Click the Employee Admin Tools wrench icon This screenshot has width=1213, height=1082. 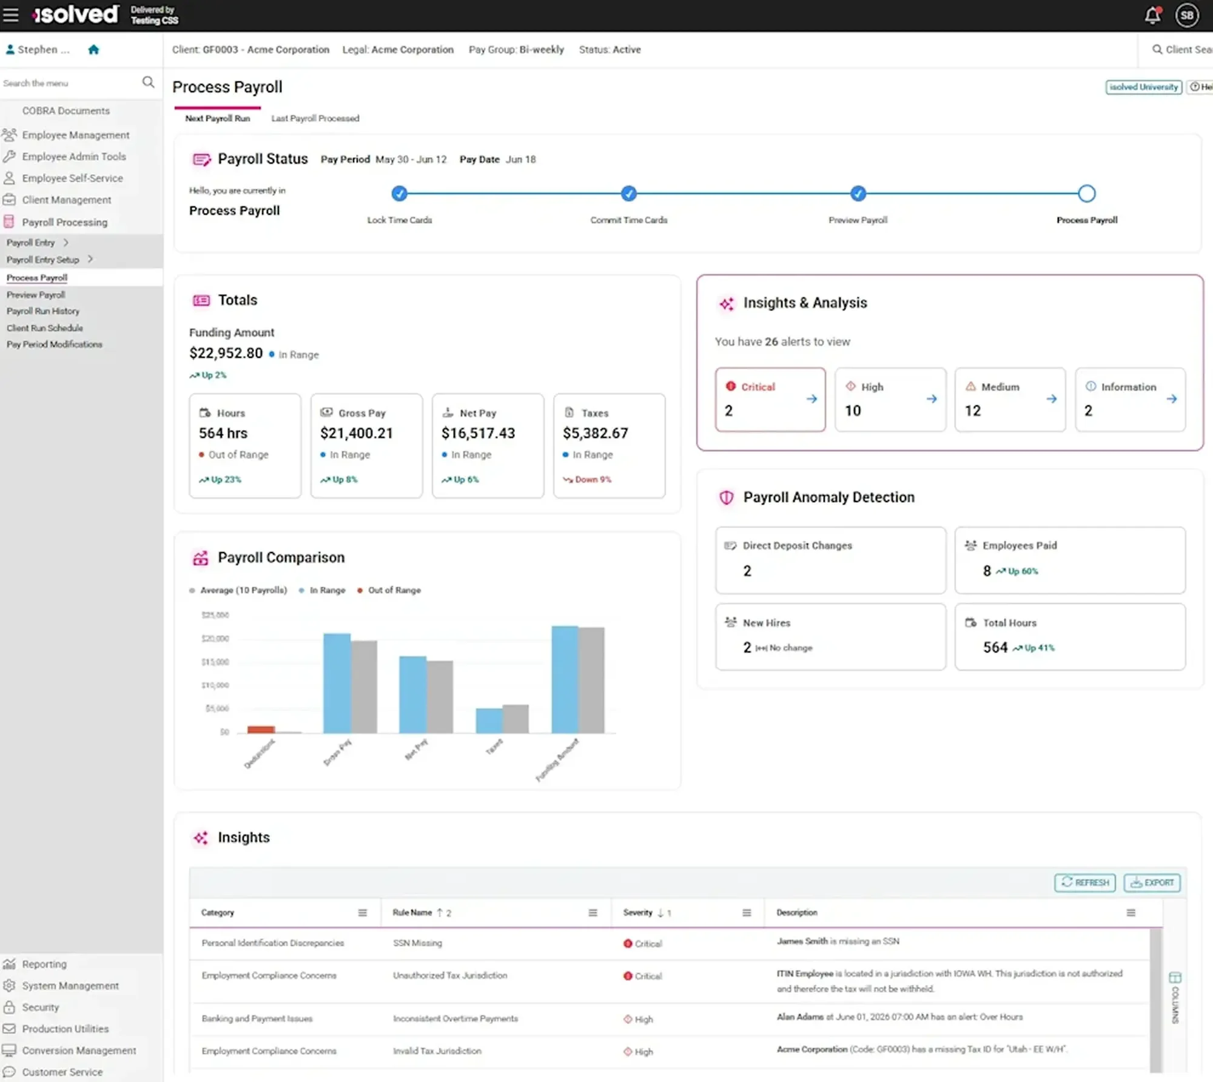point(9,156)
